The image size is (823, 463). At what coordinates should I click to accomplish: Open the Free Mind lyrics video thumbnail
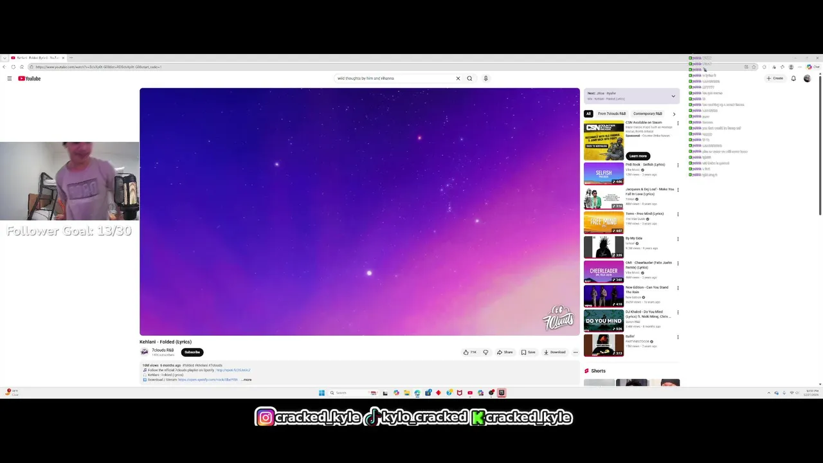pyautogui.click(x=604, y=222)
